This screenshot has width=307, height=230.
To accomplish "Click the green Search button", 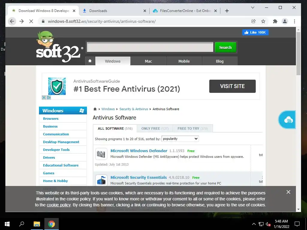I will coord(225,47).
